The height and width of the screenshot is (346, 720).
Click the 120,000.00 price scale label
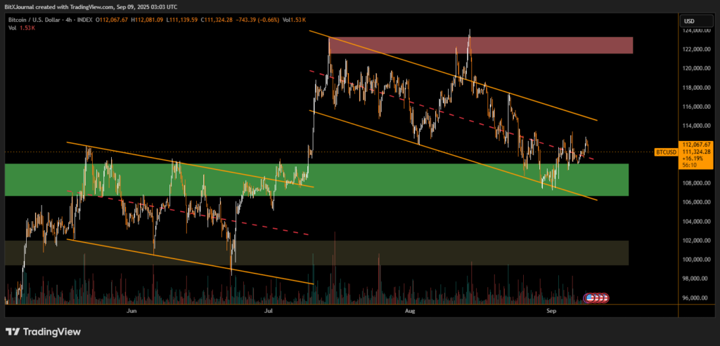pos(693,69)
